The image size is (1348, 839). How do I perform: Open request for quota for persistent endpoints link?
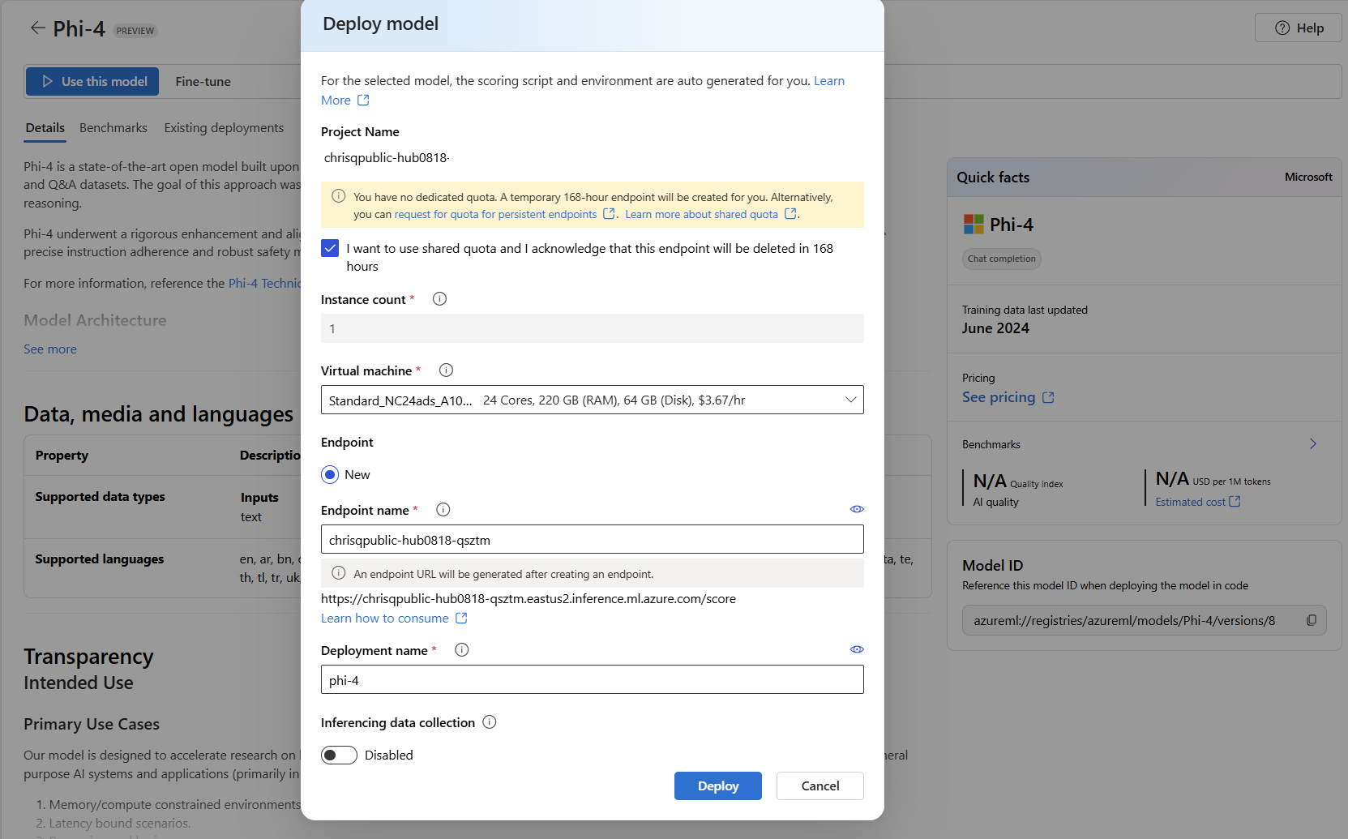(495, 214)
